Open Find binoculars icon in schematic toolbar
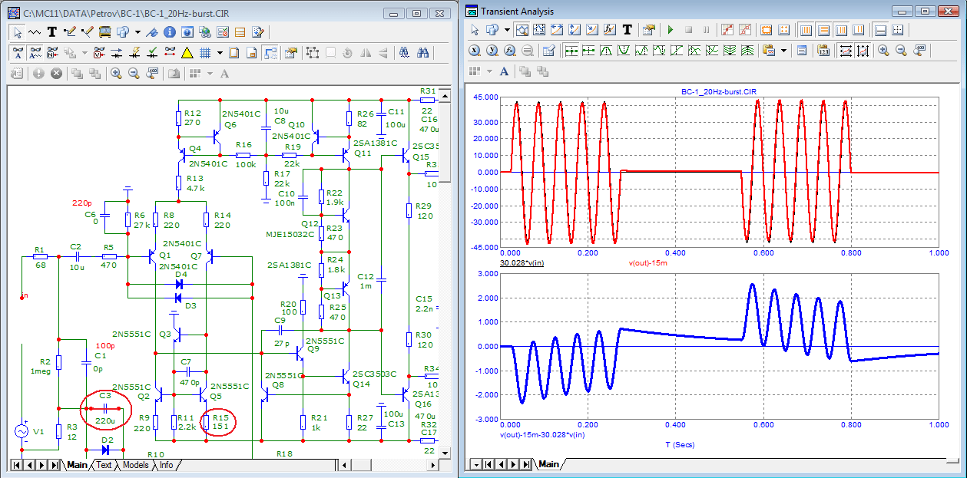 [422, 53]
